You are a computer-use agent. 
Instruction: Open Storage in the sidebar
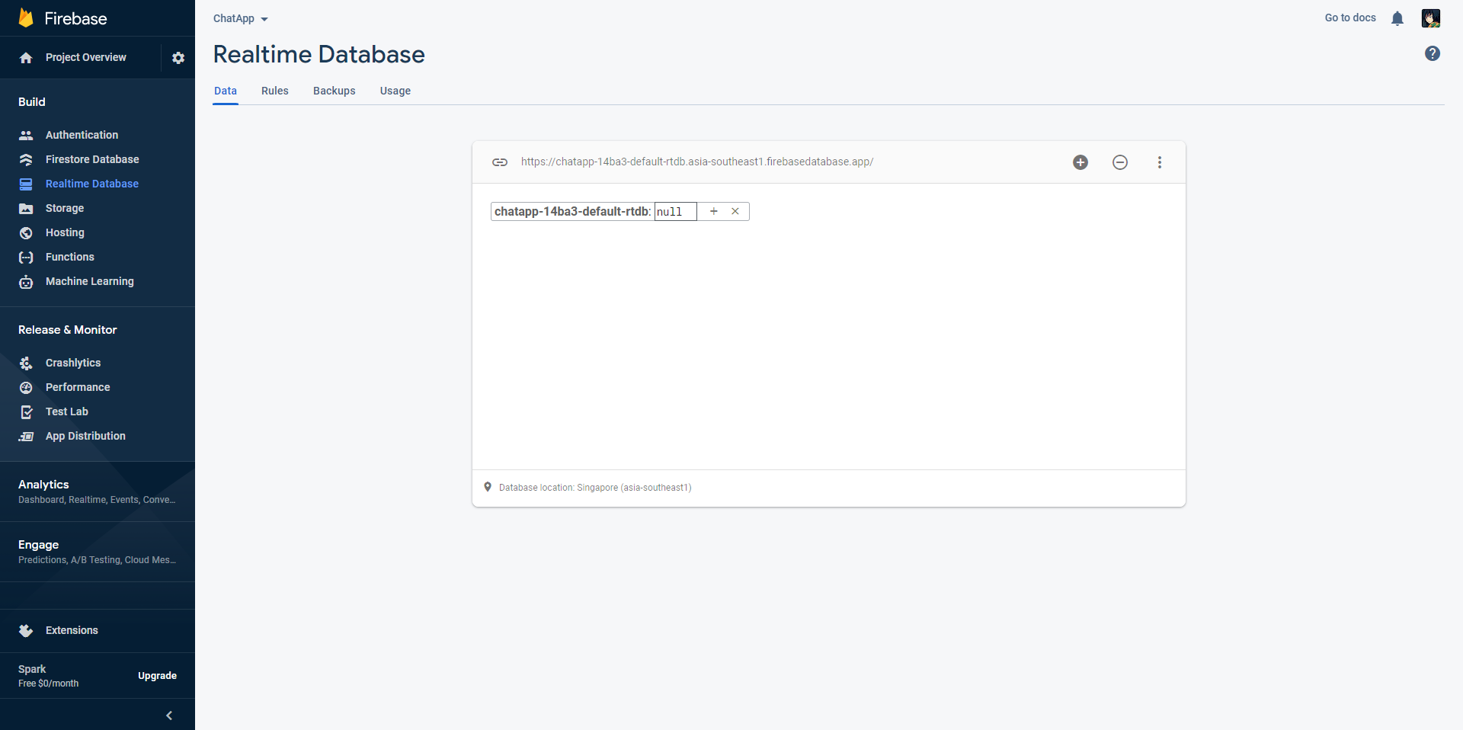point(65,208)
